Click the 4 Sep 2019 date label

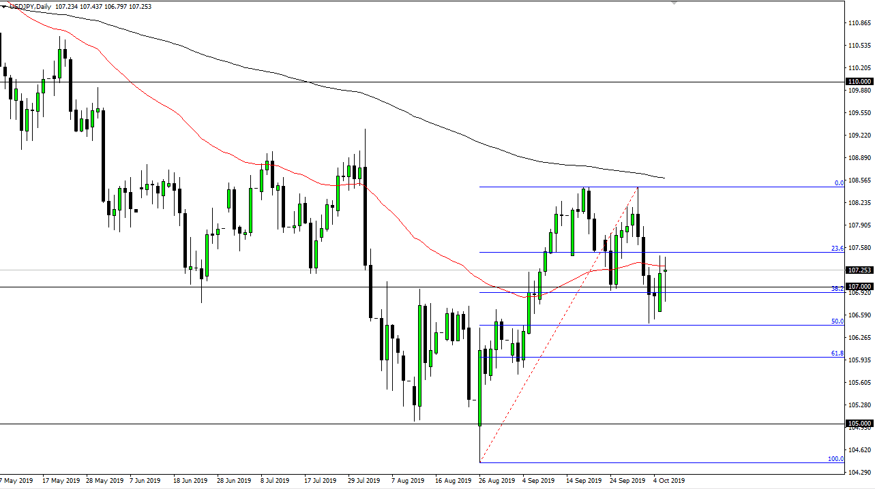point(539,481)
